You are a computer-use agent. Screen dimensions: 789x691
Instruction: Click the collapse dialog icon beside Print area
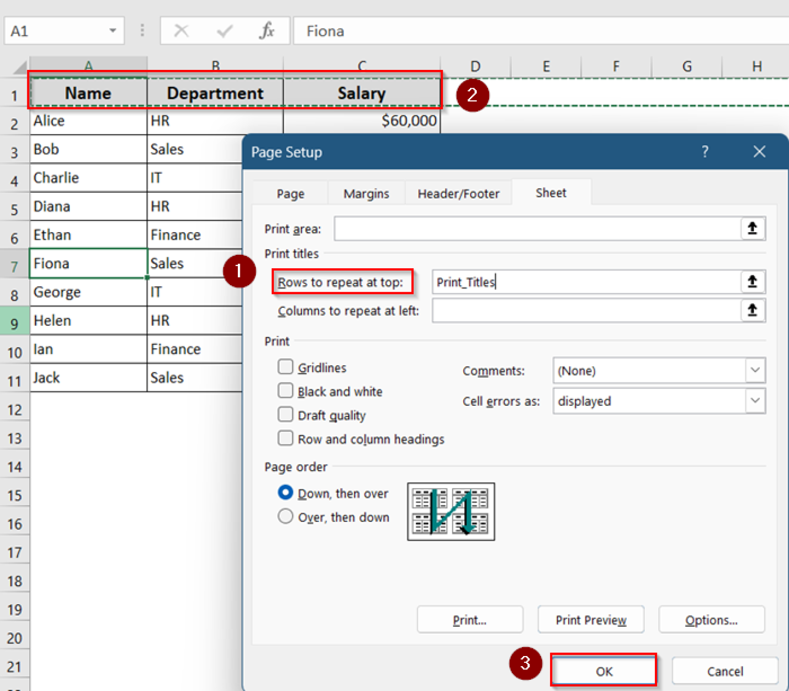click(x=753, y=229)
